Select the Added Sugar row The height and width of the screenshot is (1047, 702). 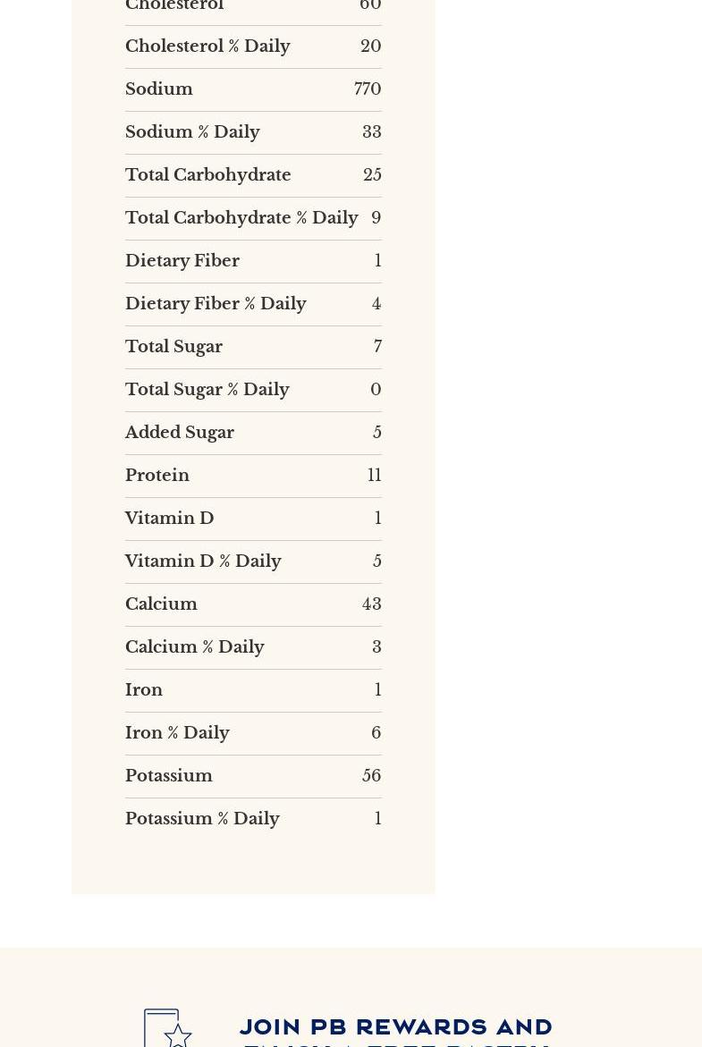(253, 433)
